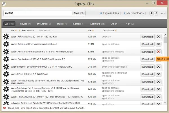Click gear icon for Avast PRO 1482 Final @ Only By
This screenshot has height=113, width=169.
pos(6,97)
